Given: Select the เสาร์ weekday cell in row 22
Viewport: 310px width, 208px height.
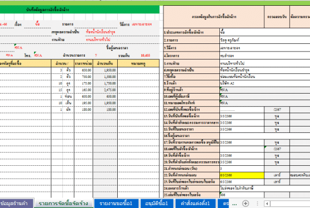Looking at the screenshot, I should (x=277, y=175).
